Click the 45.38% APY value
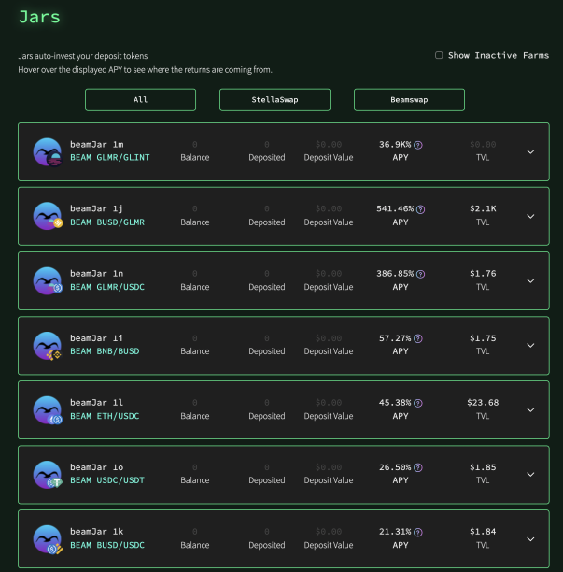Screen dimensions: 563x572 (395, 403)
